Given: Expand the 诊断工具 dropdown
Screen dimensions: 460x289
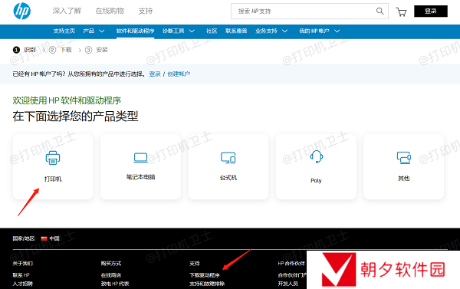Looking at the screenshot, I should click(x=179, y=31).
